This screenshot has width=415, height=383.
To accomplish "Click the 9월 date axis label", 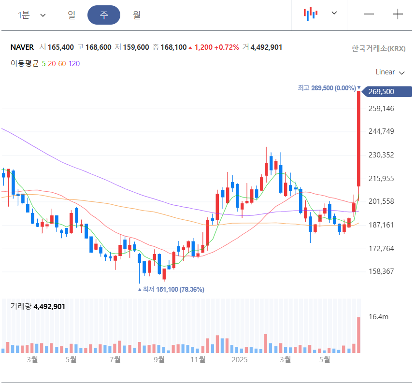I will [159, 359].
